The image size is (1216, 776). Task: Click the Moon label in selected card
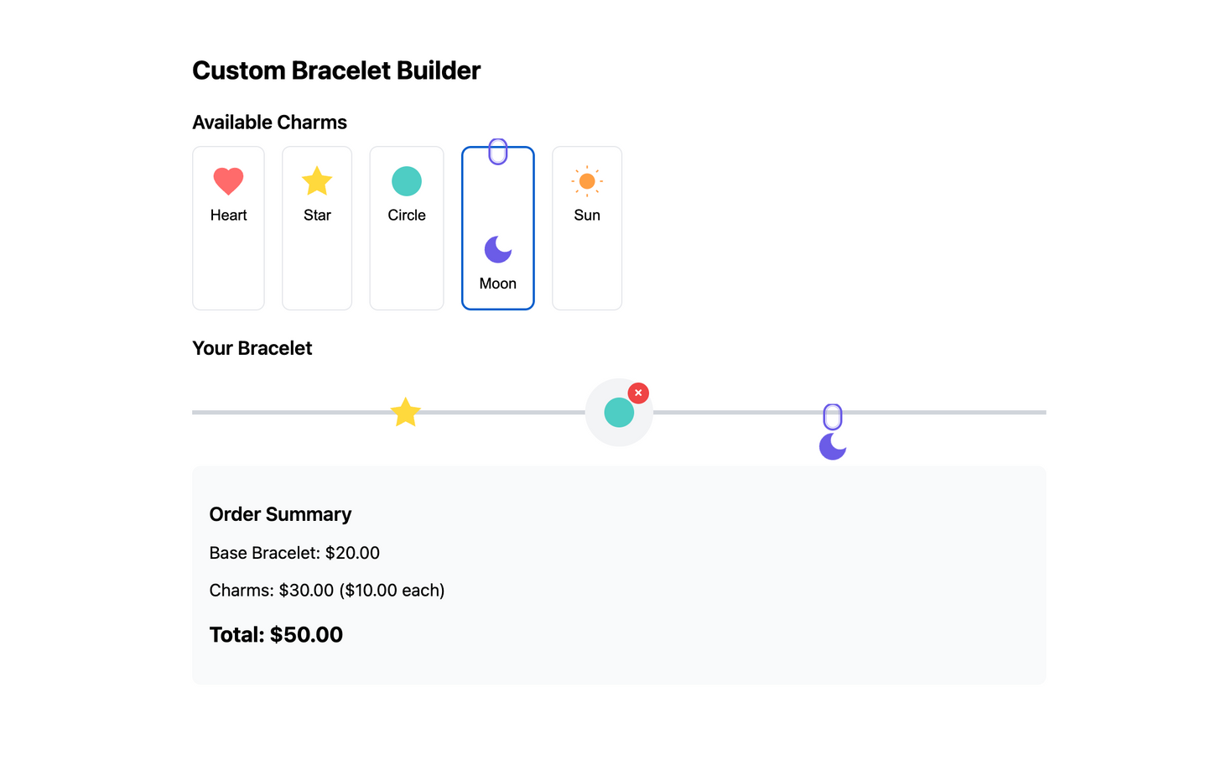pyautogui.click(x=498, y=284)
